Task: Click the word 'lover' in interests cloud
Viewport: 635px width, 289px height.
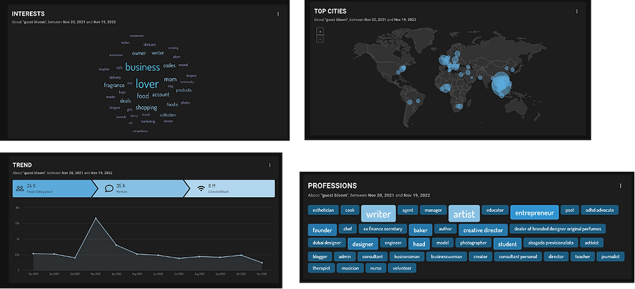Action: pos(147,84)
